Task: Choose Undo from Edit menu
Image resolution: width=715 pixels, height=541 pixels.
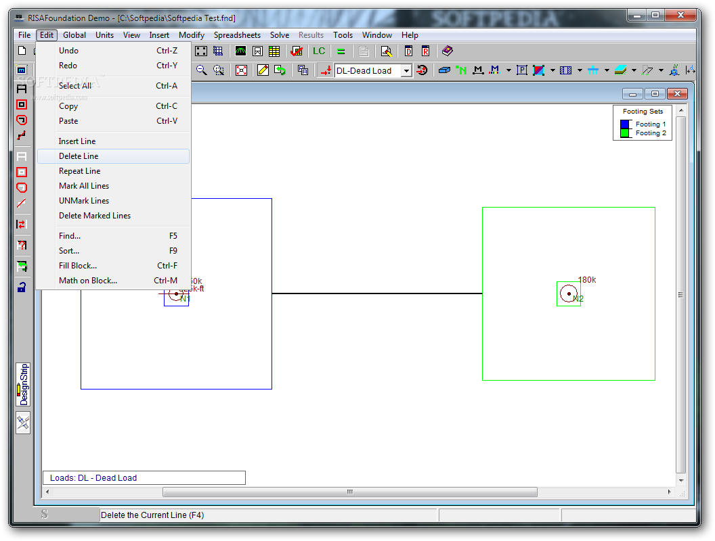Action: click(113, 51)
